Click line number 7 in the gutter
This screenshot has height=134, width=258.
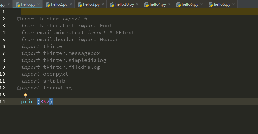[3, 53]
